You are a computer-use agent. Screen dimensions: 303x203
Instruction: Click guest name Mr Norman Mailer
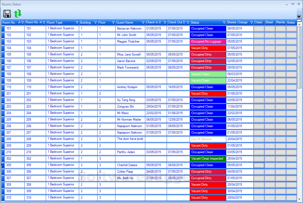point(129,120)
